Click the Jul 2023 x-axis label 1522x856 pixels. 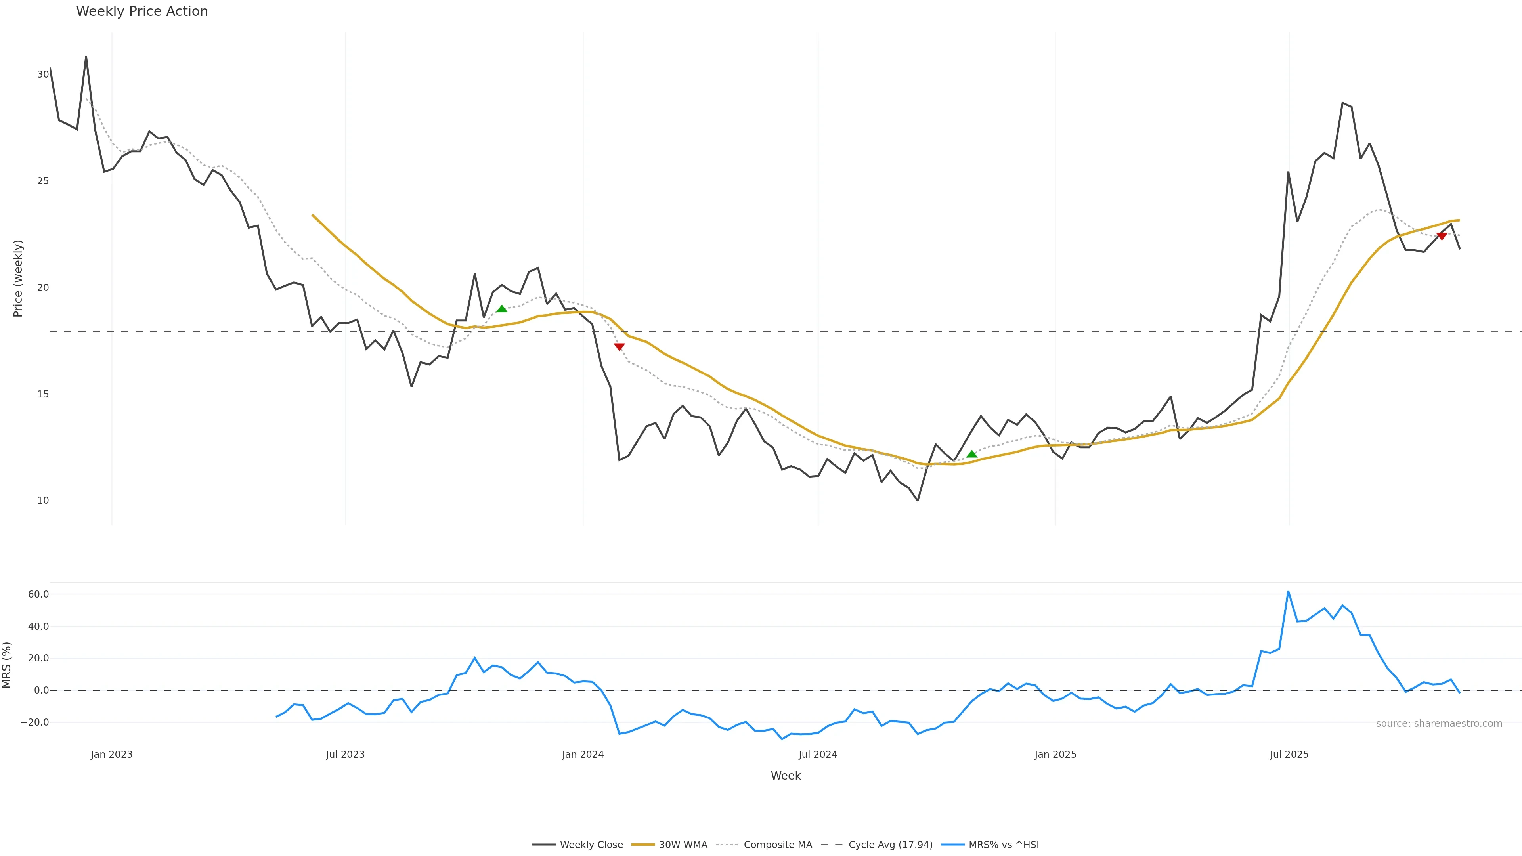tap(345, 755)
